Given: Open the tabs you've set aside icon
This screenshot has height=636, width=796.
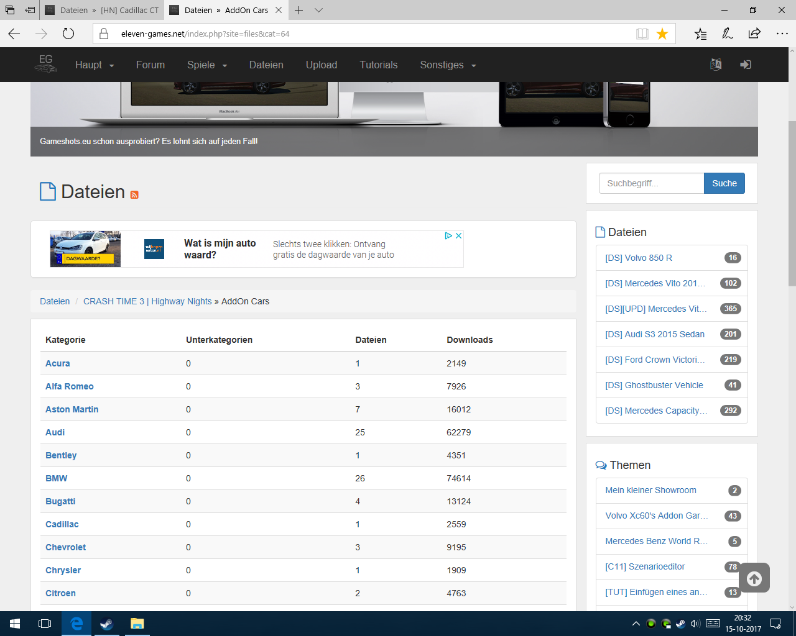Looking at the screenshot, I should [10, 10].
